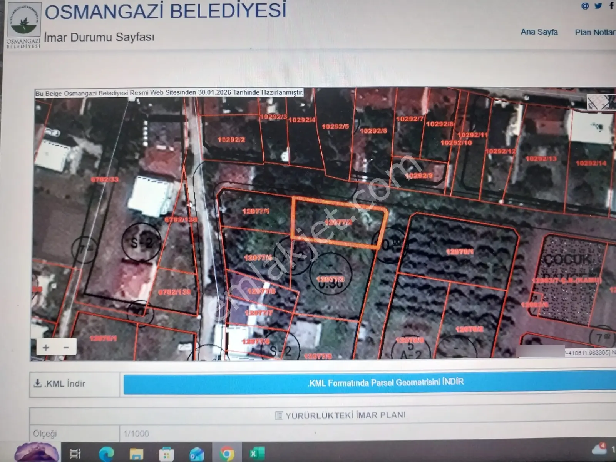The height and width of the screenshot is (462, 616).
Task: Click parcel label 12977/3 on the map
Action: coord(330,279)
